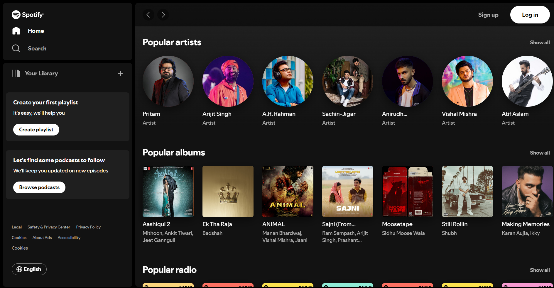Show all Popular artists

pos(540,43)
